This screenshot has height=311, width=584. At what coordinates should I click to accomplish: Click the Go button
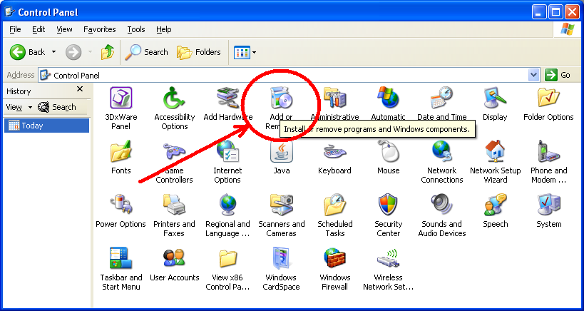coord(558,75)
